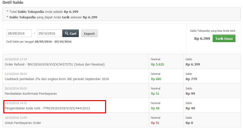Click the red Rp 51 nominal amount
Viewport: 243px width, 129px height.
pos(155,123)
